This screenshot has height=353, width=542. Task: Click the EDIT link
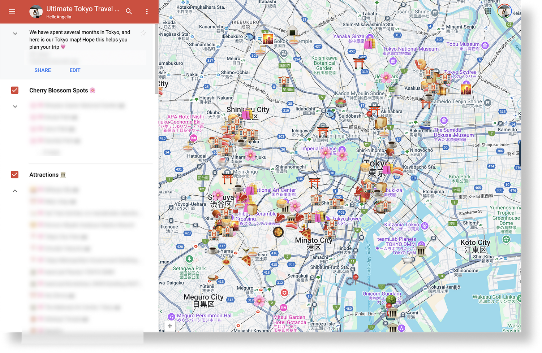(x=75, y=70)
